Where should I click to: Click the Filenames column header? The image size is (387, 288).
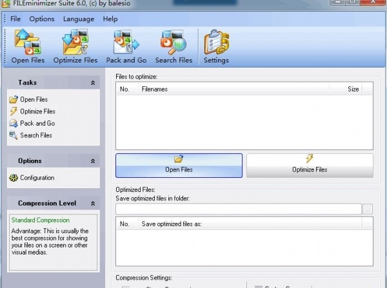pos(233,89)
